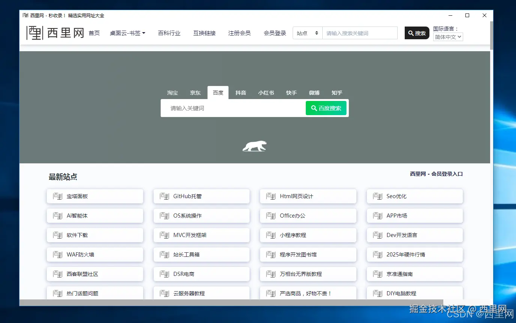Open the 会员登录 navigation item

click(275, 33)
